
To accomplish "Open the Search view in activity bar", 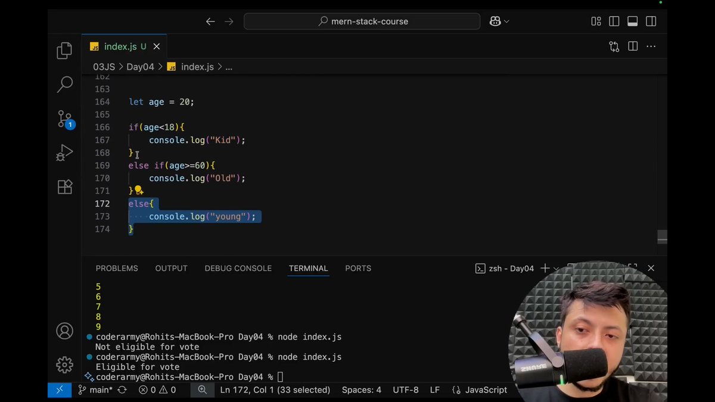I will 64,85.
